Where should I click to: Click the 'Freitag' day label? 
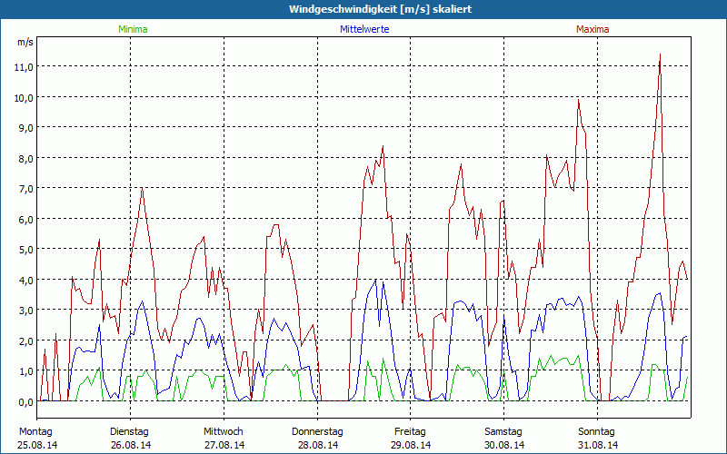tap(410, 432)
